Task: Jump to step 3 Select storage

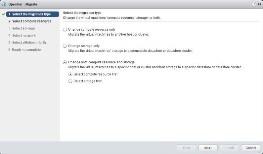Action: point(21,28)
